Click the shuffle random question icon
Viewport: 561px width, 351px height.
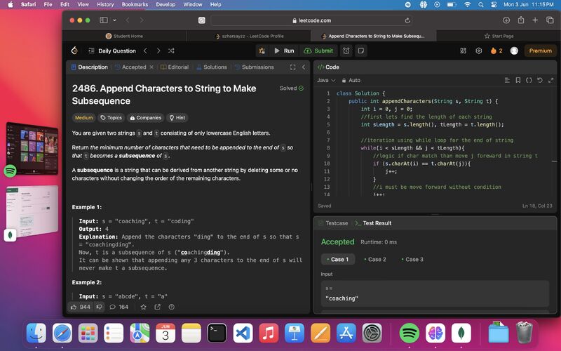pyautogui.click(x=172, y=51)
